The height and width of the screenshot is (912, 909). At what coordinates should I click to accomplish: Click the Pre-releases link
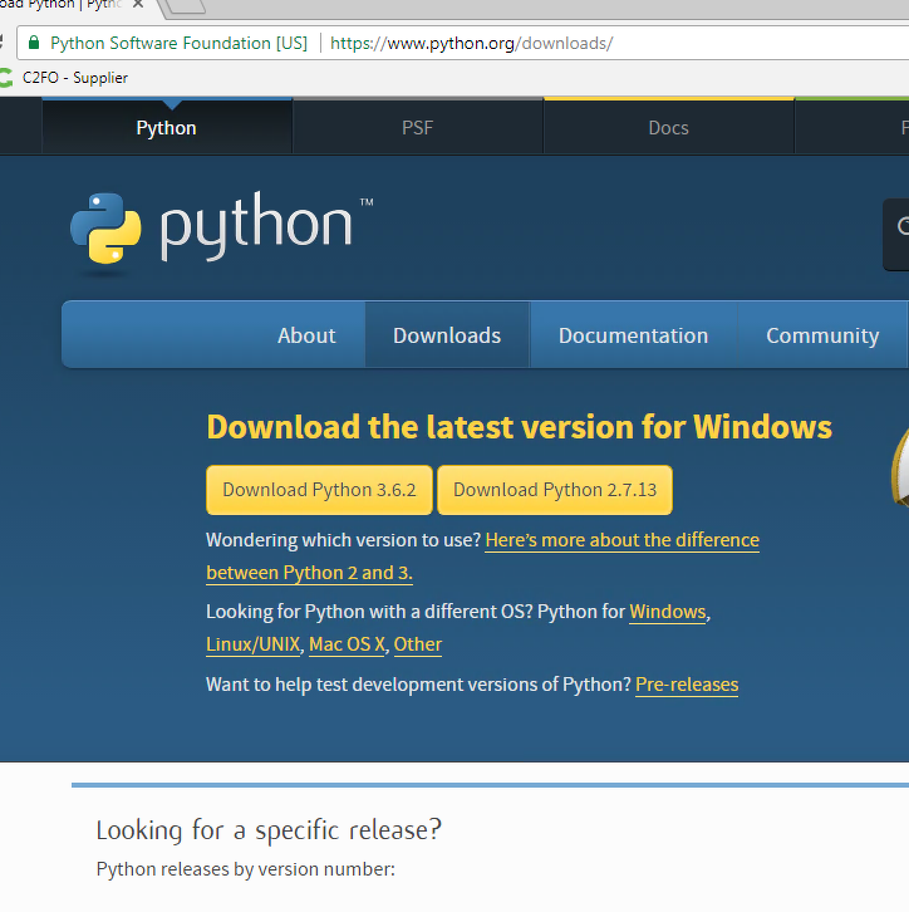tap(687, 685)
